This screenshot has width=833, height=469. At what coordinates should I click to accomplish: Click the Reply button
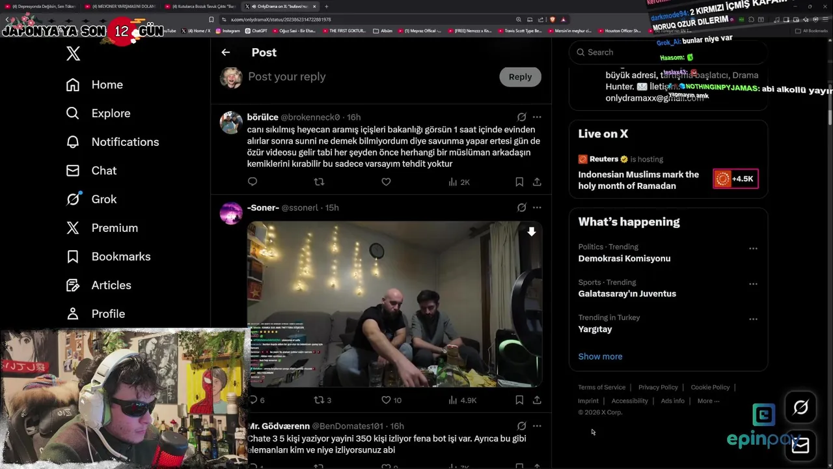[520, 77]
